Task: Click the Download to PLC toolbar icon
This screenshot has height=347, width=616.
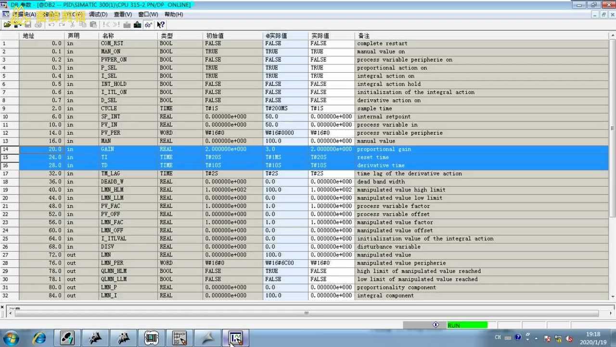Action: pyautogui.click(x=138, y=25)
